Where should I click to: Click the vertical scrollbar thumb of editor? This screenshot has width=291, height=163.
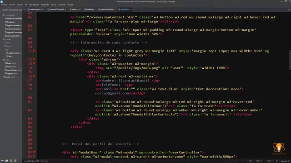(x=290, y=60)
